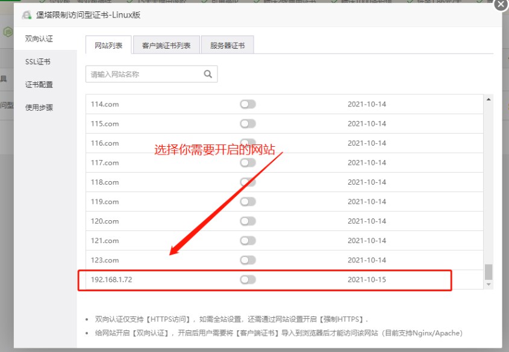Enable two-way auth for 192.168.1.72

tap(248, 280)
